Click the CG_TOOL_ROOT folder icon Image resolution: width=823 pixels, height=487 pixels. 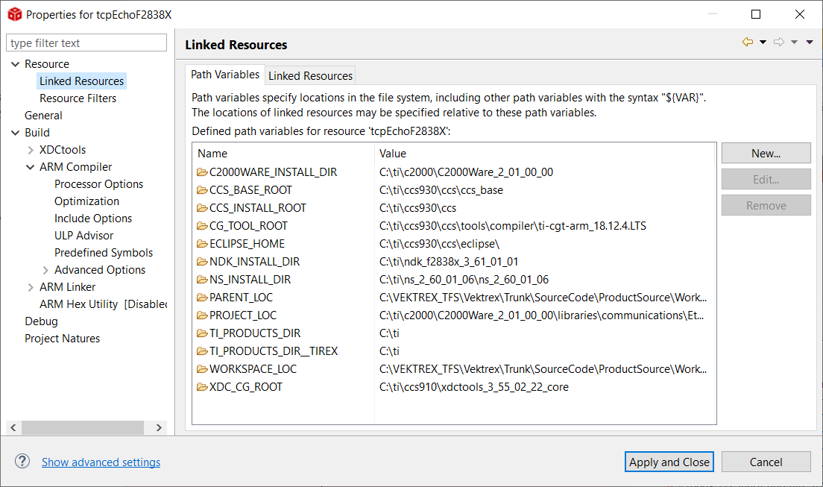(202, 226)
